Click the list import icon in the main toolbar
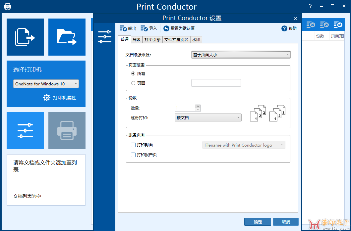 click(338, 25)
